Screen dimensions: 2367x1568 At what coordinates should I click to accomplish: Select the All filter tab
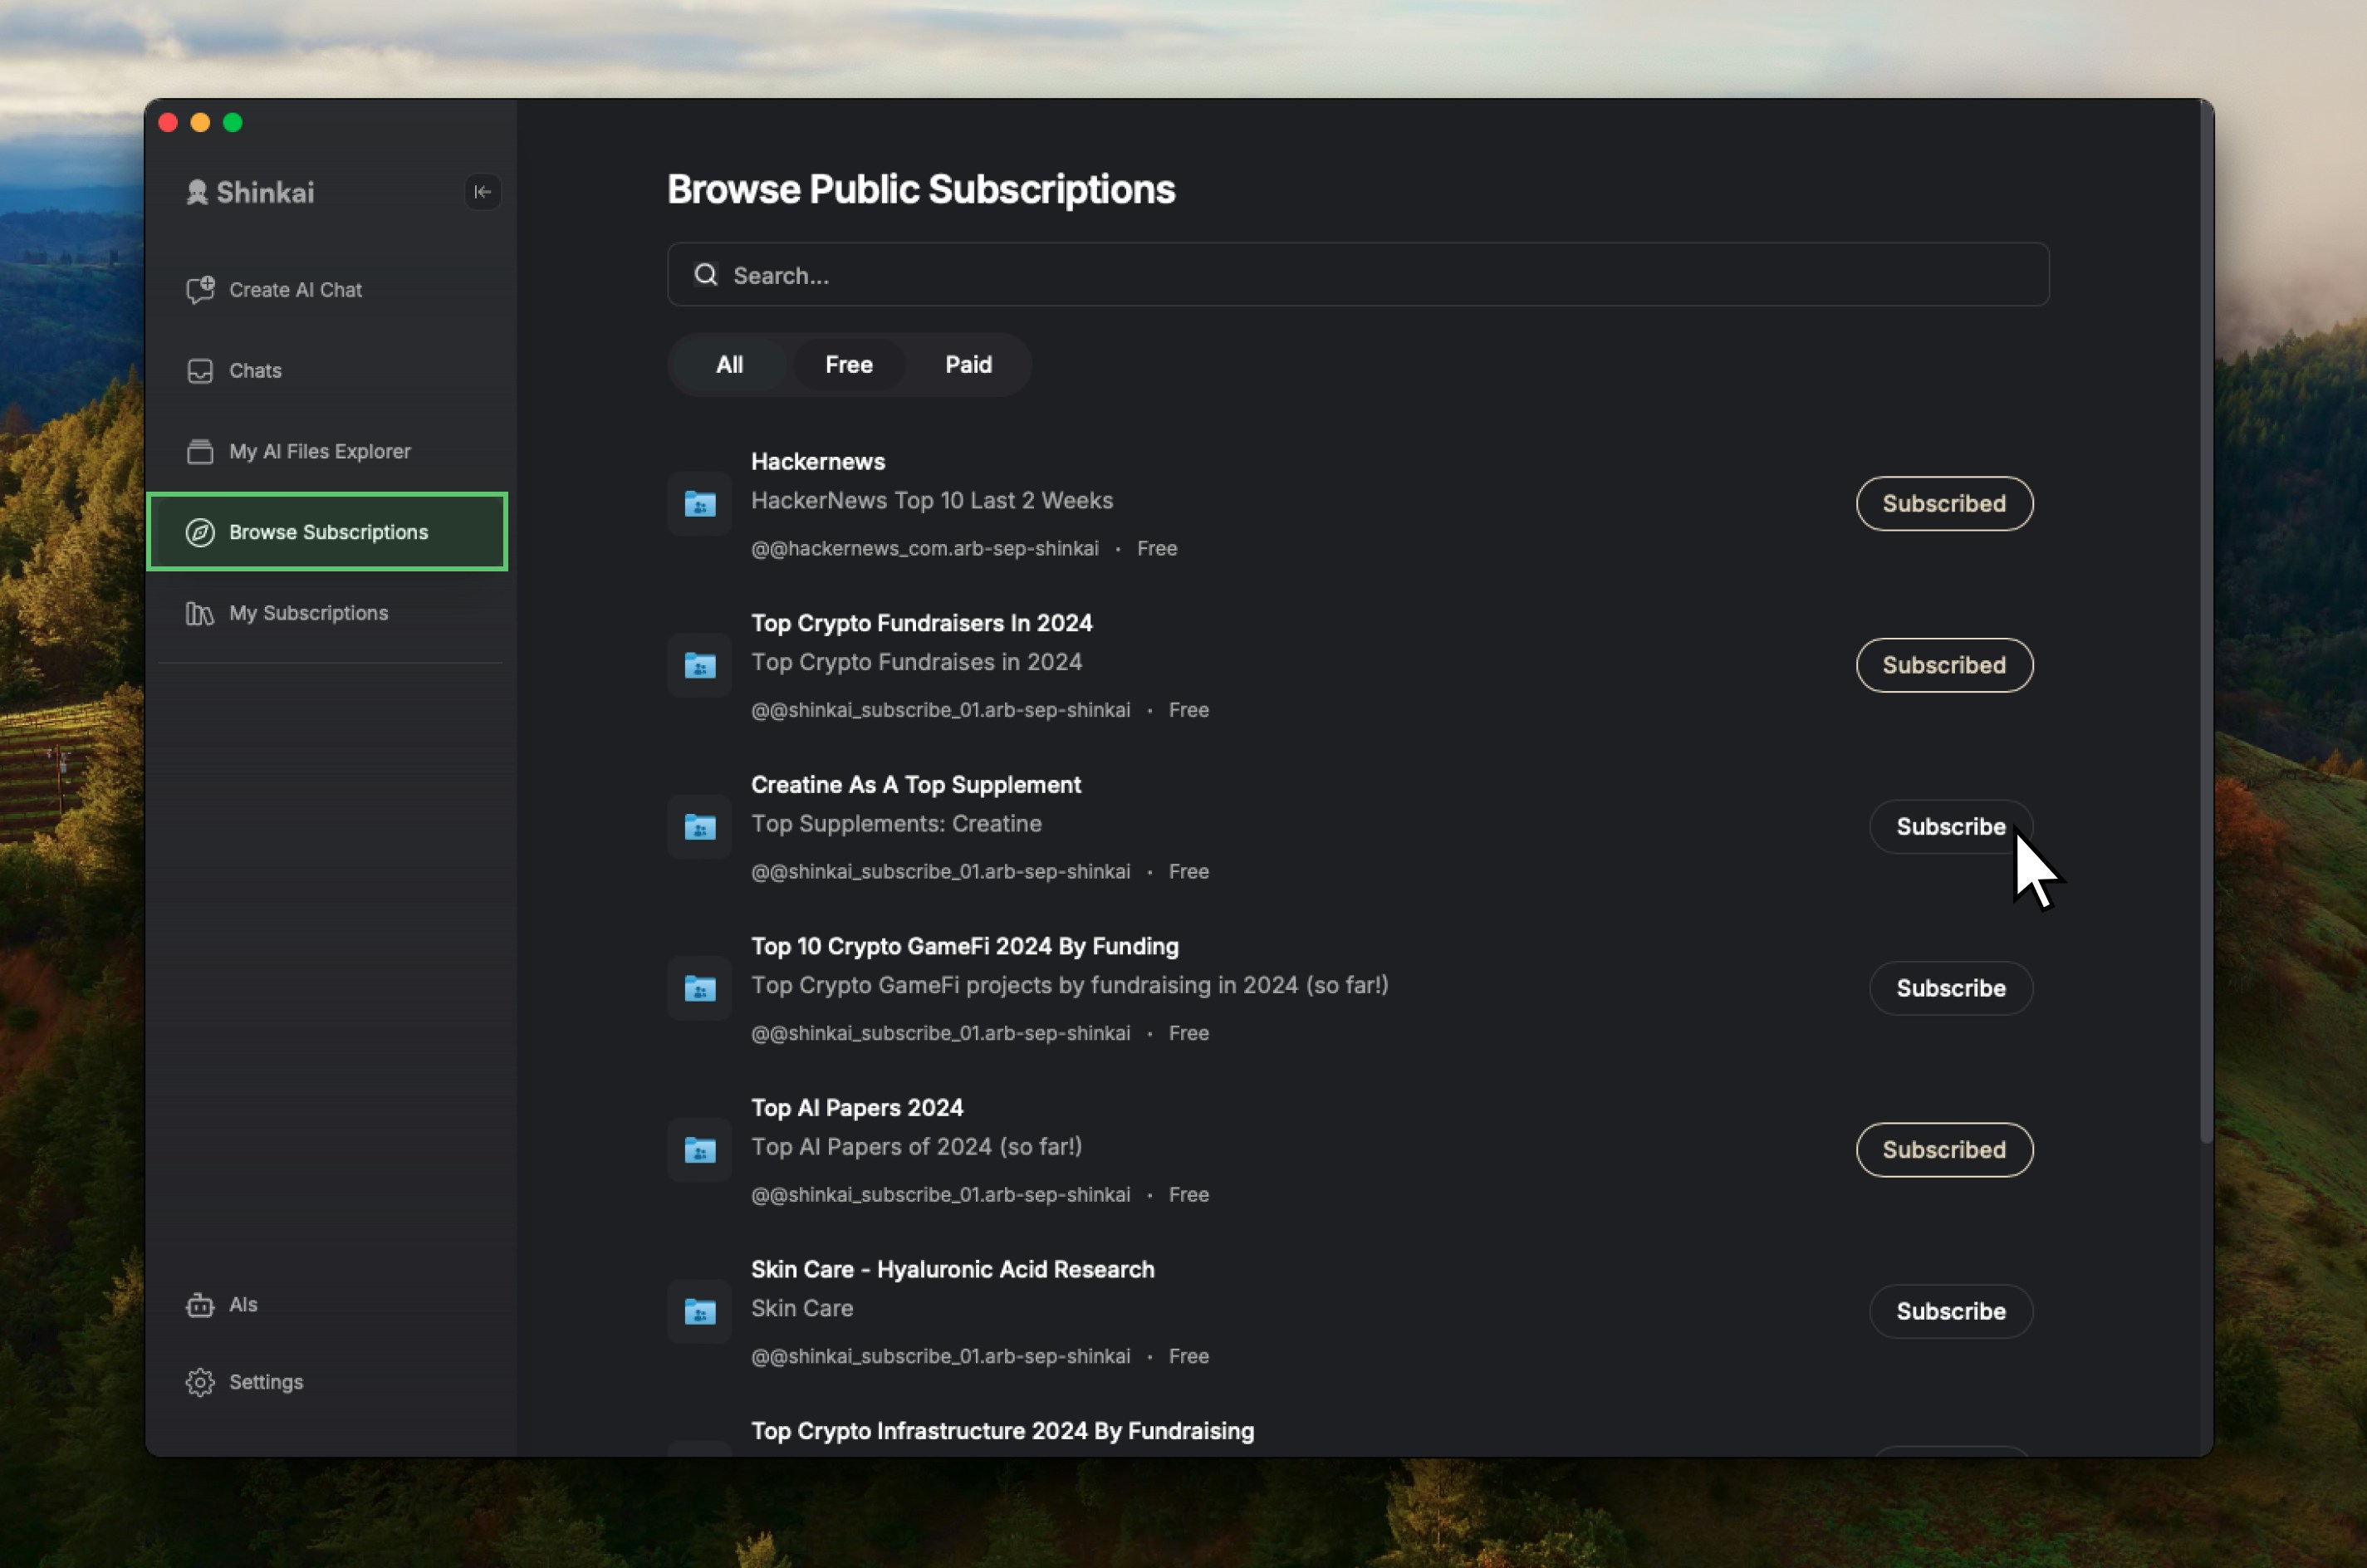click(729, 365)
